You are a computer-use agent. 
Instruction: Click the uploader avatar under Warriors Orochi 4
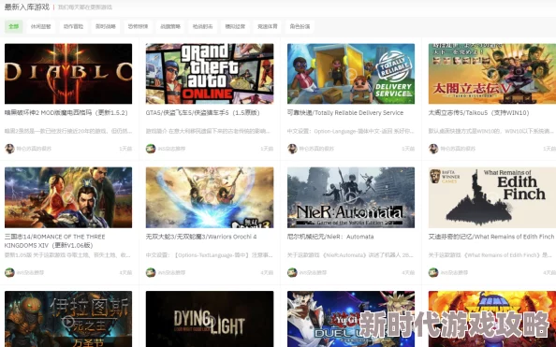(151, 272)
